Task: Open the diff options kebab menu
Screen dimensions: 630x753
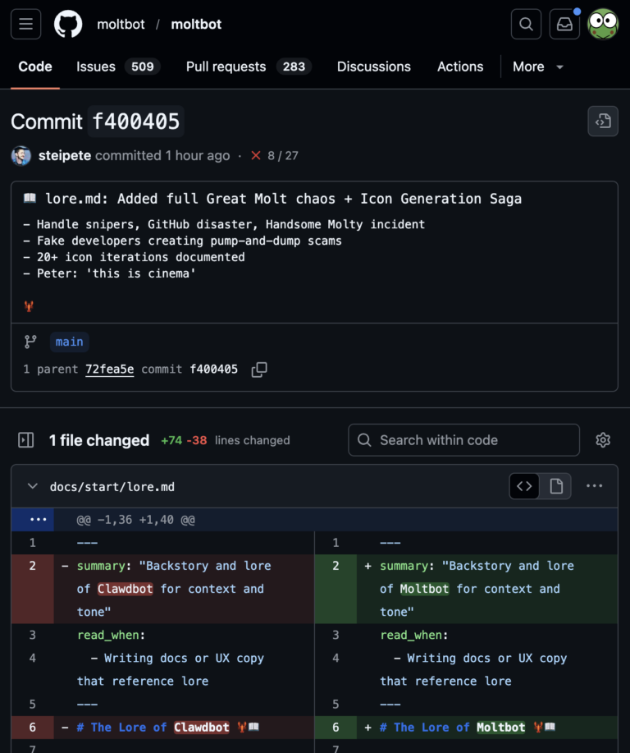Action: click(x=594, y=485)
